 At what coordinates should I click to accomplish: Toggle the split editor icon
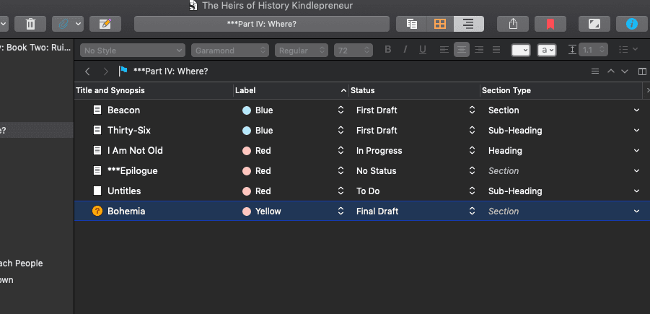642,71
